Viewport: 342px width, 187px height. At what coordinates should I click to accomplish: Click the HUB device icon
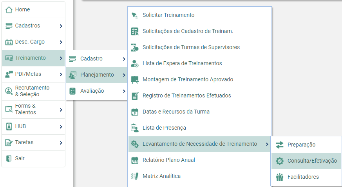(x=9, y=126)
